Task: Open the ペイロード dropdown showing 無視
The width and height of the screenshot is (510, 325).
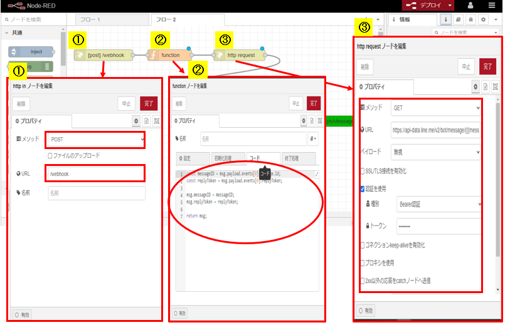Action: (435, 152)
